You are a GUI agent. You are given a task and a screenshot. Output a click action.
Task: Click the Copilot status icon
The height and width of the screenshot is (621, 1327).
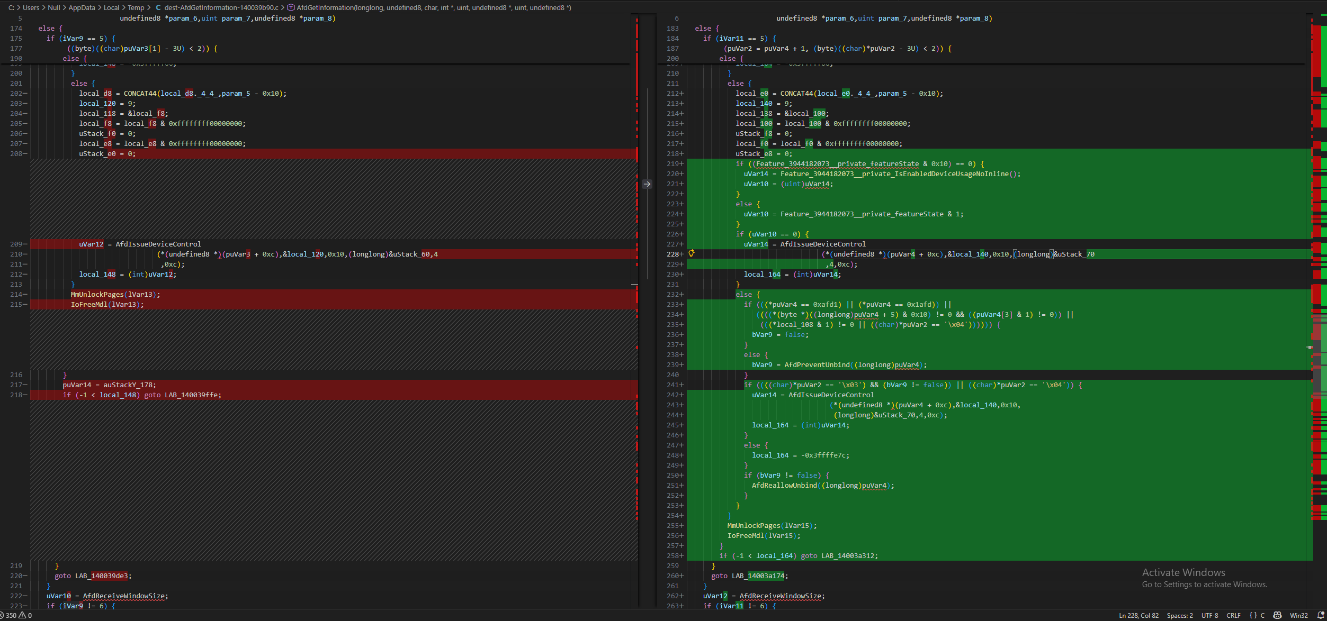click(x=1277, y=615)
